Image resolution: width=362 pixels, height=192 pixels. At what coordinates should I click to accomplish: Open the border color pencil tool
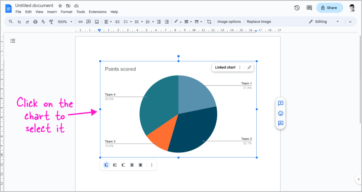coord(178,22)
